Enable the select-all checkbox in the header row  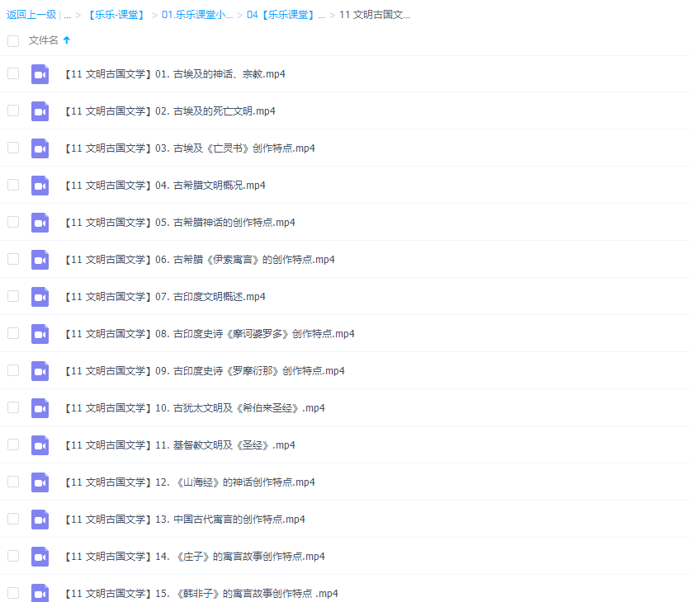[12, 40]
